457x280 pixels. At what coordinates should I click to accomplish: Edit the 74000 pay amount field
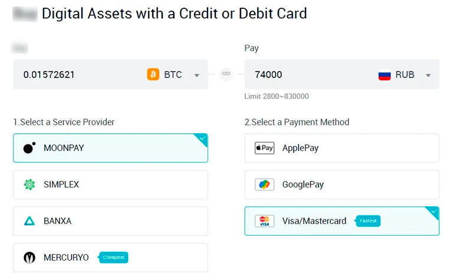[x=307, y=75]
